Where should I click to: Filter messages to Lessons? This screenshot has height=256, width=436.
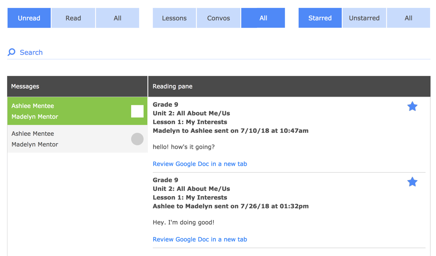pos(174,18)
